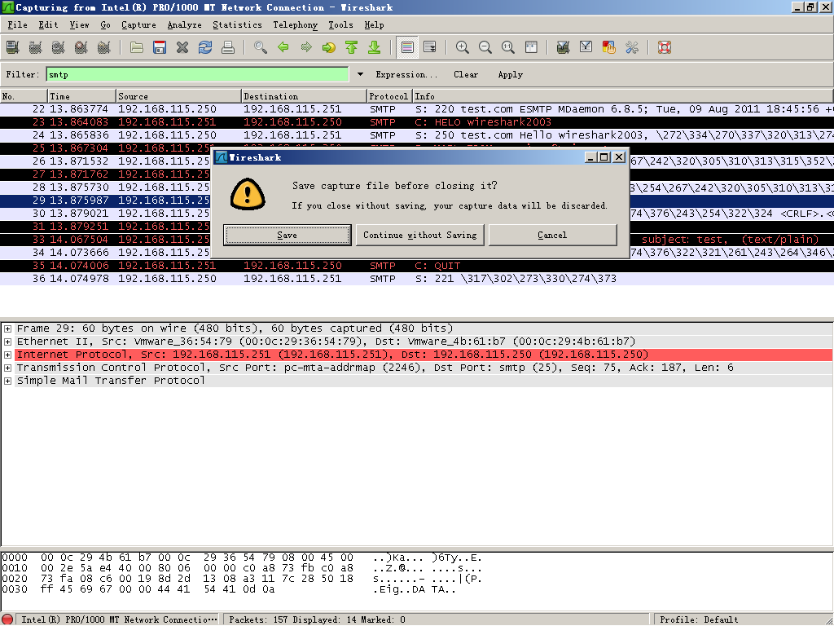Viewport: 834px width, 626px height.
Task: Jump to first packet icon
Action: click(x=352, y=47)
